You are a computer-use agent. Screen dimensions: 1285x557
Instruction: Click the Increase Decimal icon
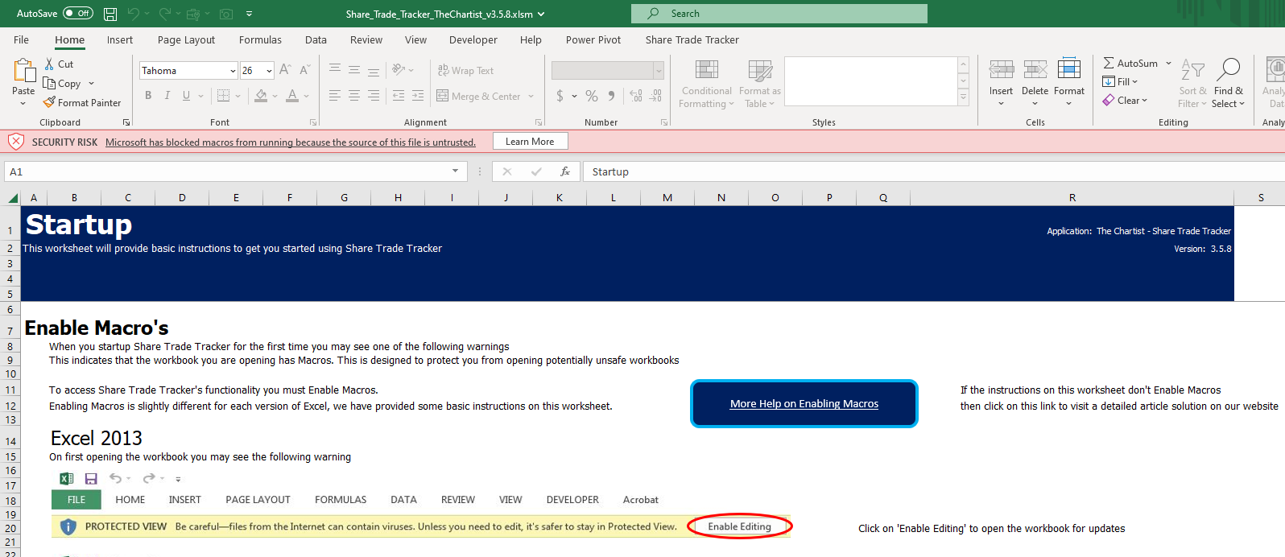point(636,96)
